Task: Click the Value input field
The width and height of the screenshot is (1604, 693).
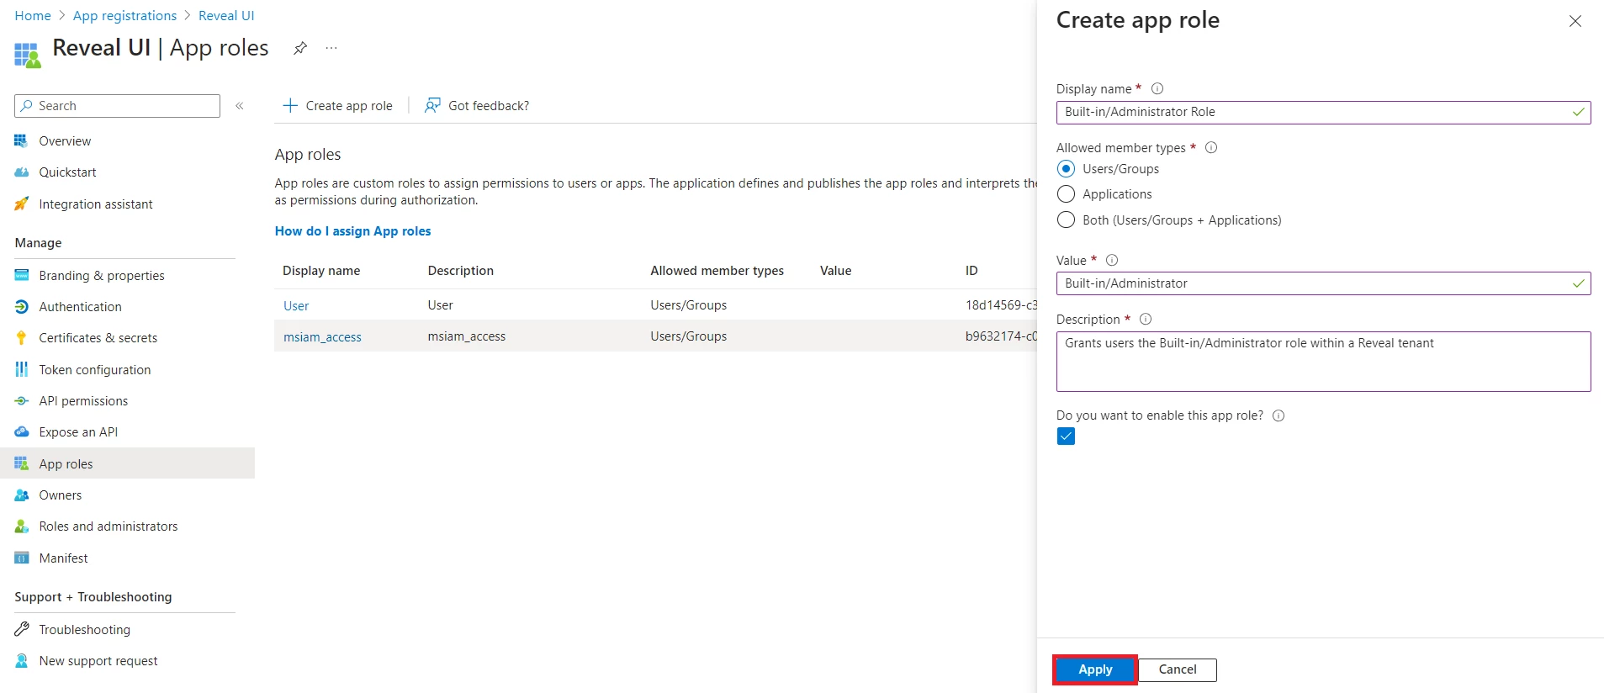Action: click(1323, 283)
